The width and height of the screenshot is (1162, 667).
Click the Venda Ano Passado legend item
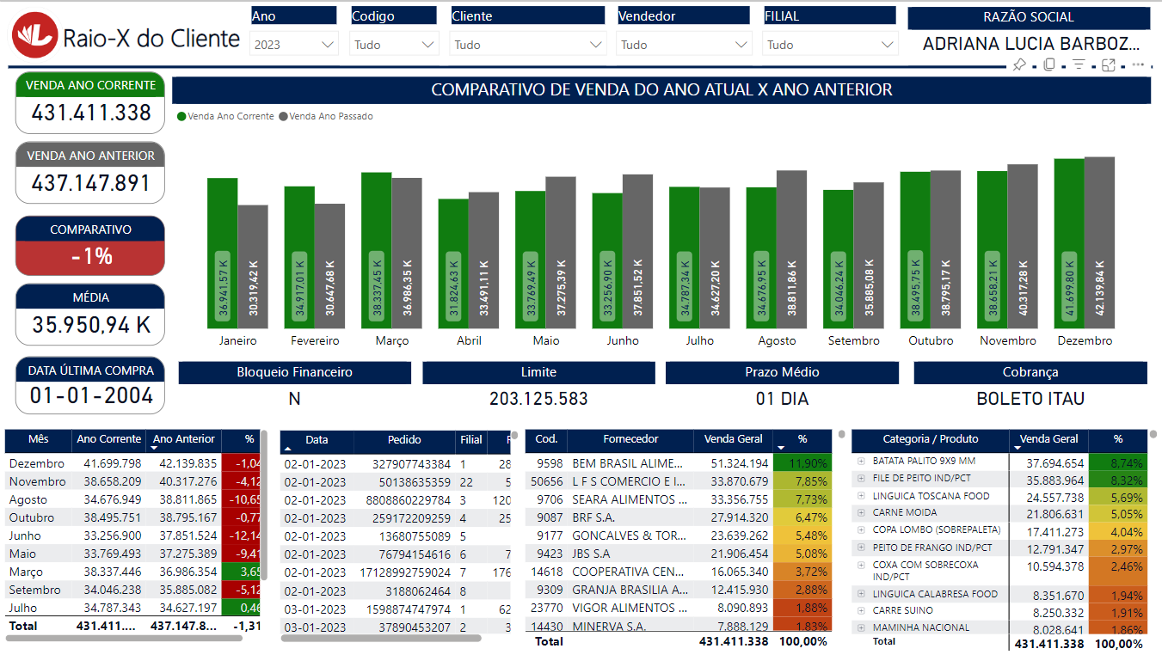point(326,116)
